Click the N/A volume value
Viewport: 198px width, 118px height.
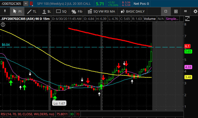point(161,19)
